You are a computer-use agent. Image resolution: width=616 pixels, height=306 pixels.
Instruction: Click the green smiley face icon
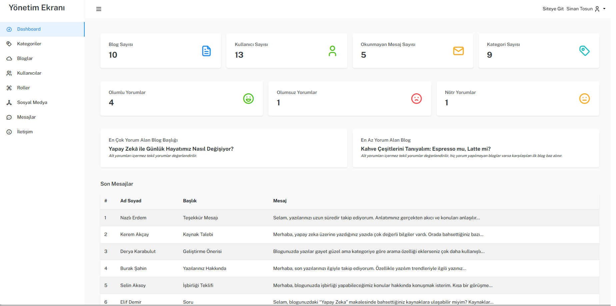coord(248,99)
